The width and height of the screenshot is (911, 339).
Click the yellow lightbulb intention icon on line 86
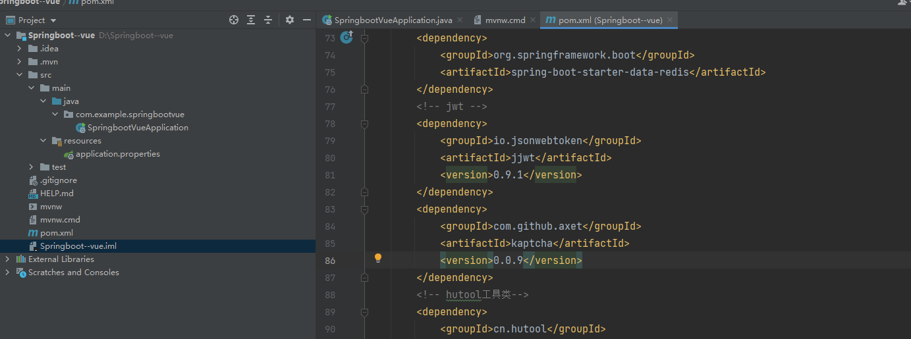tap(378, 259)
